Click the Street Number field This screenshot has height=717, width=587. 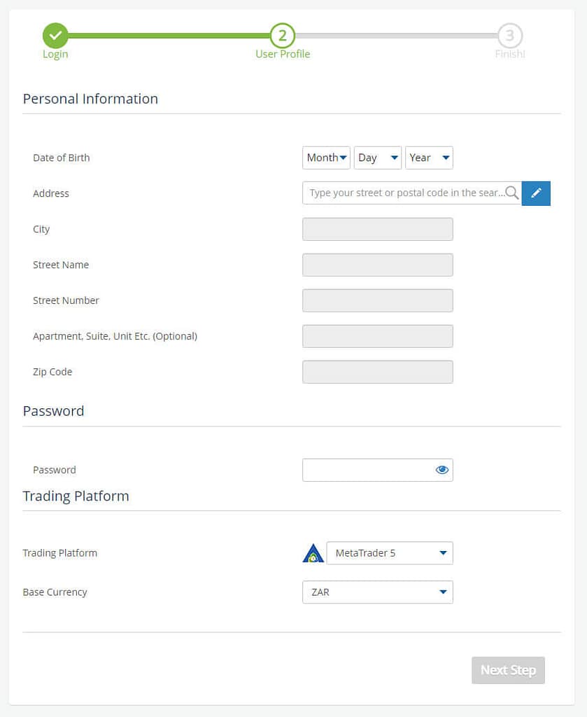(x=378, y=300)
